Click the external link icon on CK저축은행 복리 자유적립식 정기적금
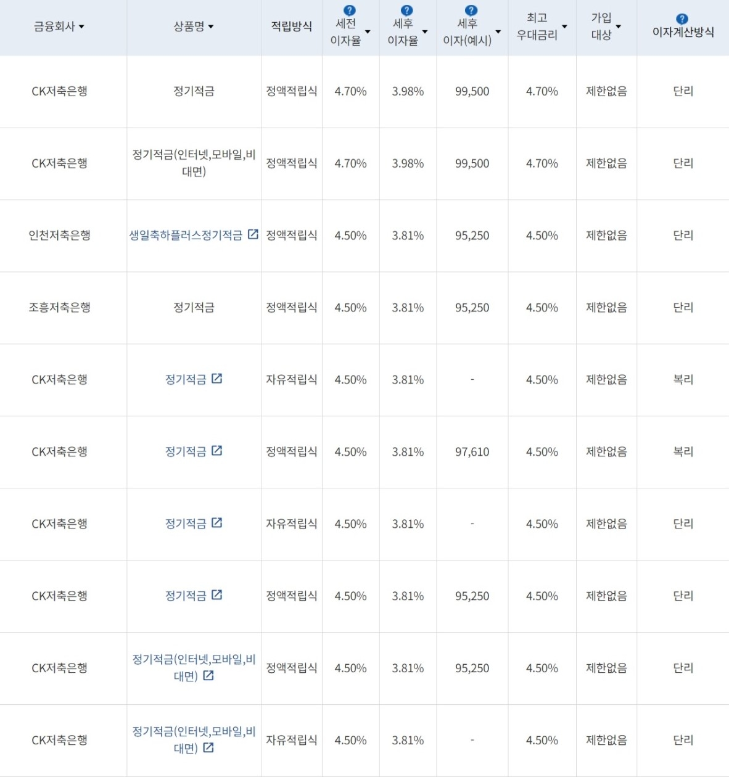729x777 pixels. pos(216,379)
